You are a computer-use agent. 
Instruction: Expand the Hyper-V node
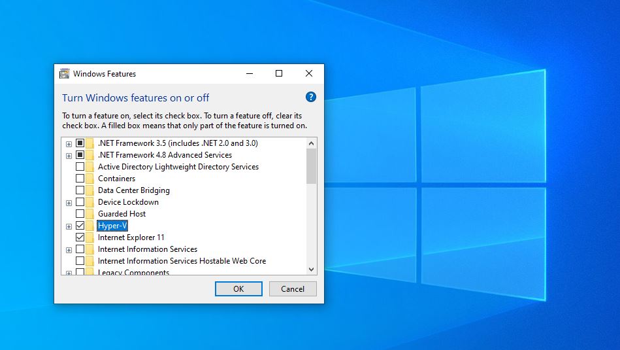(69, 226)
